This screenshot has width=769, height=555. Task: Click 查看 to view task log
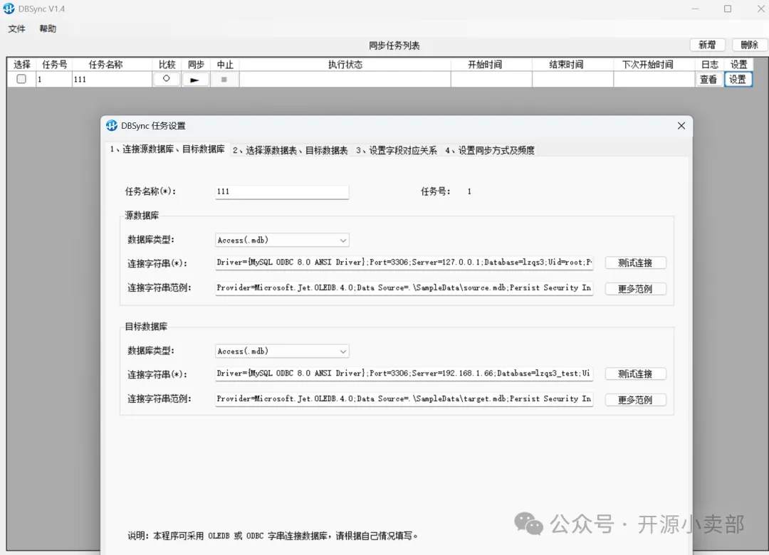pos(708,80)
